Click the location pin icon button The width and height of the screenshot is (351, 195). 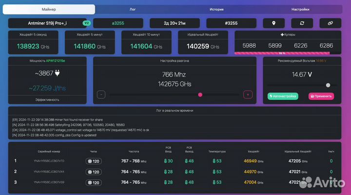pyautogui.click(x=273, y=23)
